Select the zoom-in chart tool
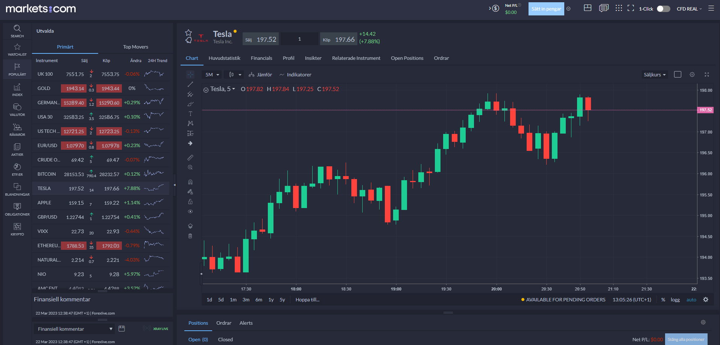The width and height of the screenshot is (720, 345). (190, 167)
